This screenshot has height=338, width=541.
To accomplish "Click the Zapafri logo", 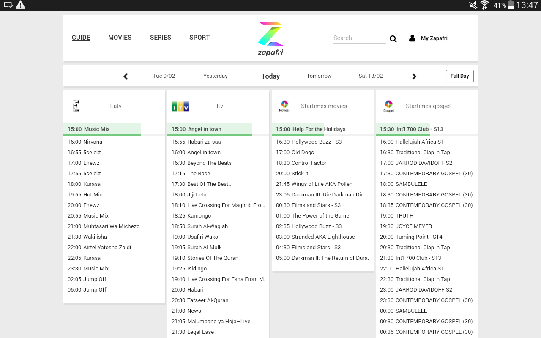I will pyautogui.click(x=270, y=38).
